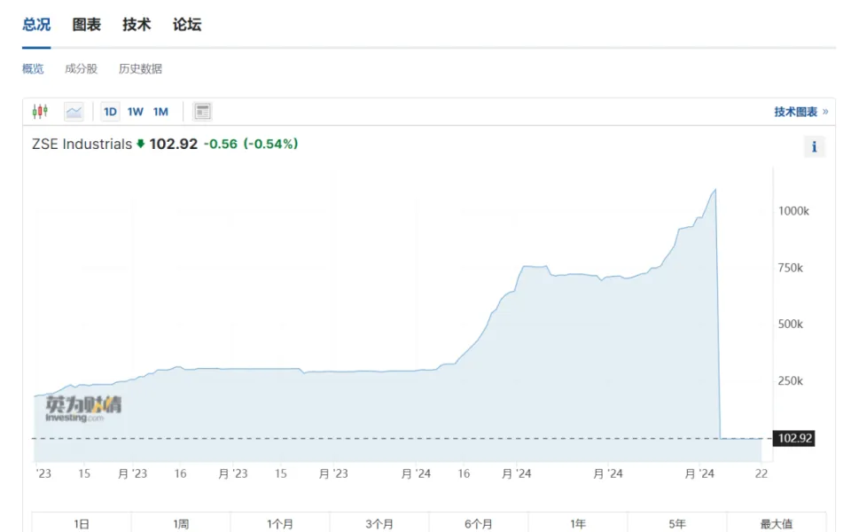The width and height of the screenshot is (851, 532).
Task: Set chart range to 1年
Action: click(x=577, y=523)
